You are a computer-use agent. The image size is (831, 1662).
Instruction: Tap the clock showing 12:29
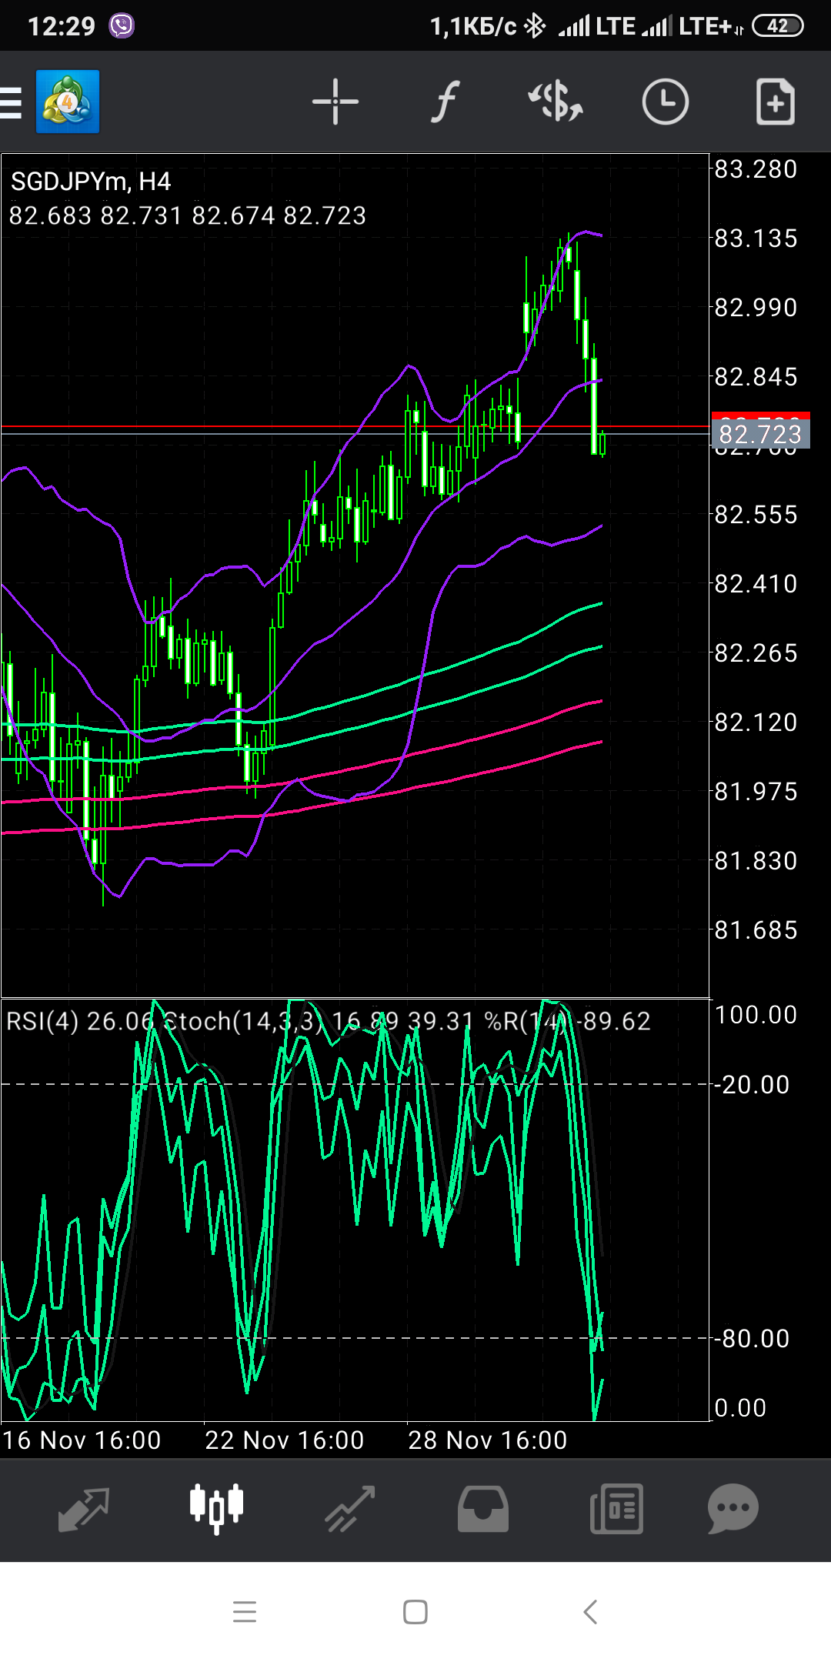pos(61,26)
